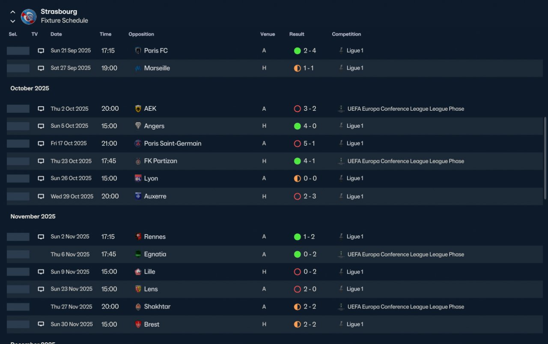548x344 pixels.
Task: Sort fixtures by the Date column header
Action: click(x=56, y=34)
